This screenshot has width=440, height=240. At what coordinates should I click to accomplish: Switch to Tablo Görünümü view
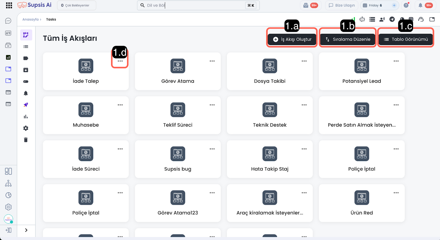coord(406,39)
